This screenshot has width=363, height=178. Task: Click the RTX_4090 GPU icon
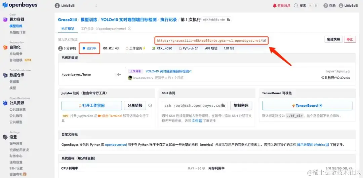point(153,48)
